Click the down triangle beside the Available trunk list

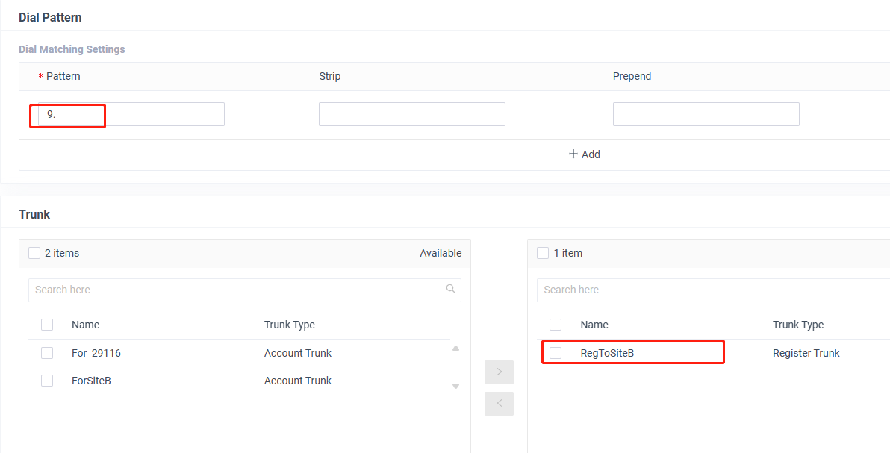(455, 386)
